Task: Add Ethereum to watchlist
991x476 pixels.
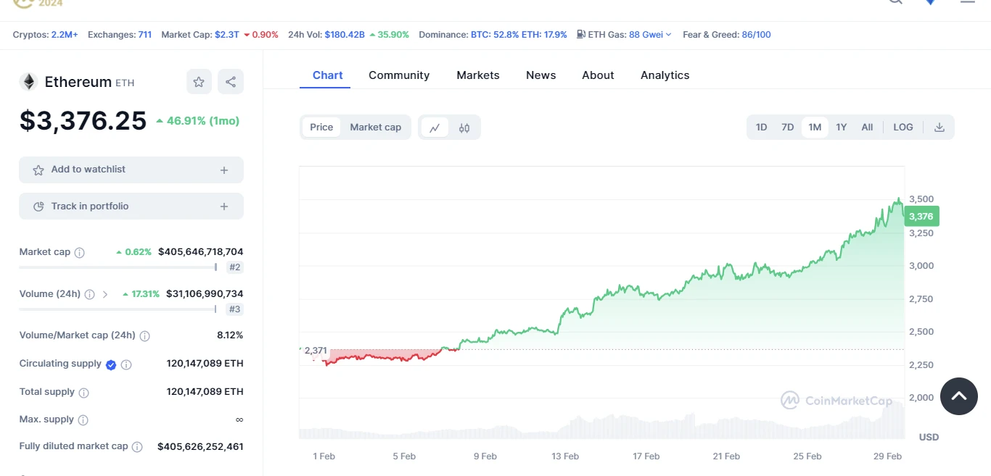Action: [x=131, y=170]
